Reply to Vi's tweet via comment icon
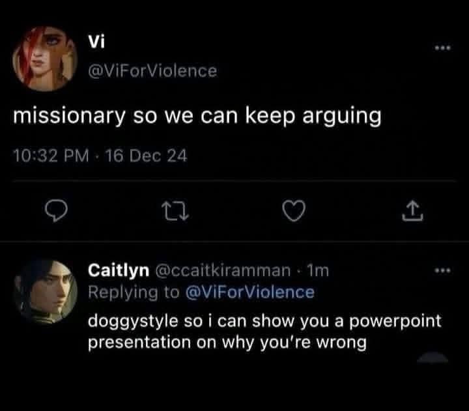This screenshot has height=411, width=469. (56, 210)
